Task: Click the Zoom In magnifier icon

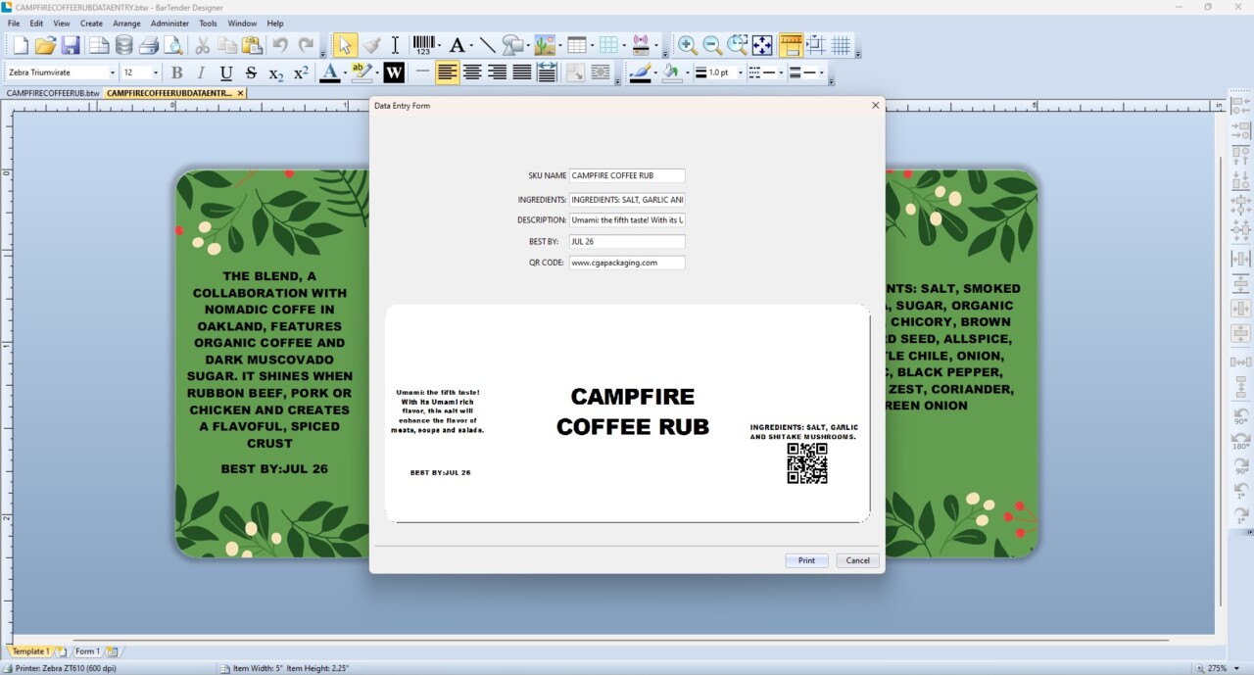Action: point(688,45)
